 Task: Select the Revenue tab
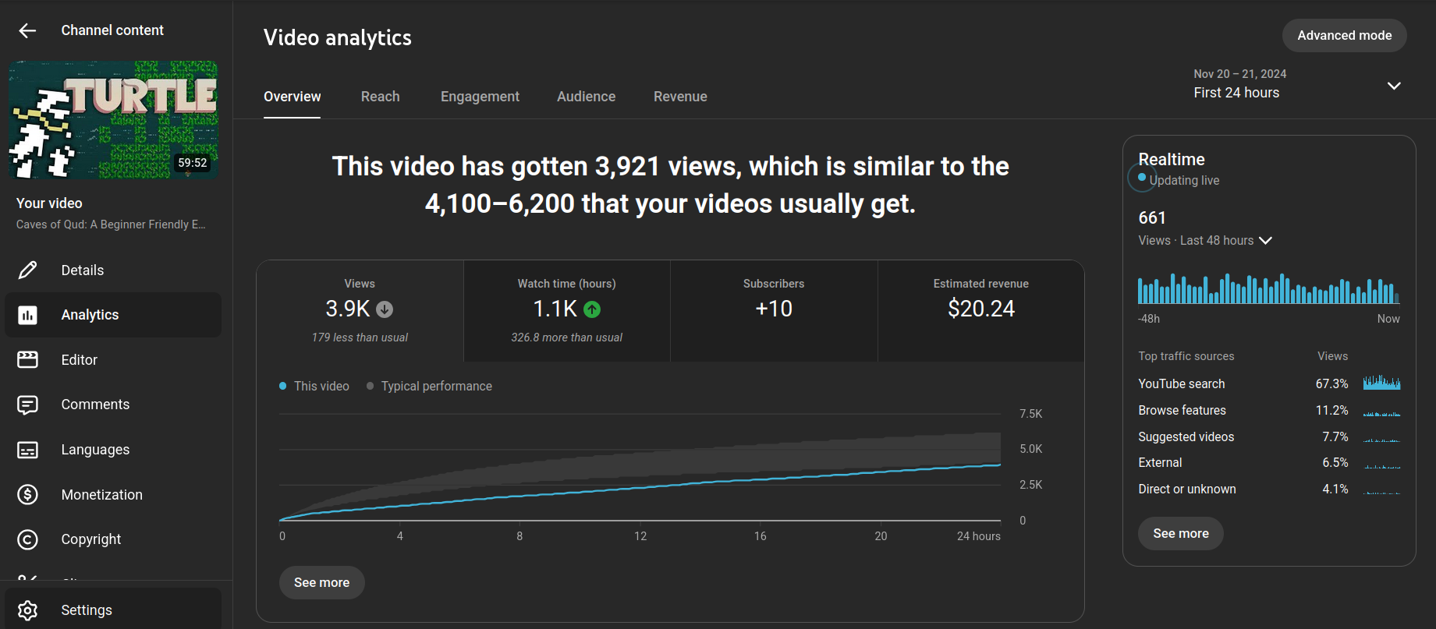680,97
